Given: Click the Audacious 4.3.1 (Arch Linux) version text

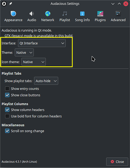Looking at the screenshot, I should pos(19,162).
